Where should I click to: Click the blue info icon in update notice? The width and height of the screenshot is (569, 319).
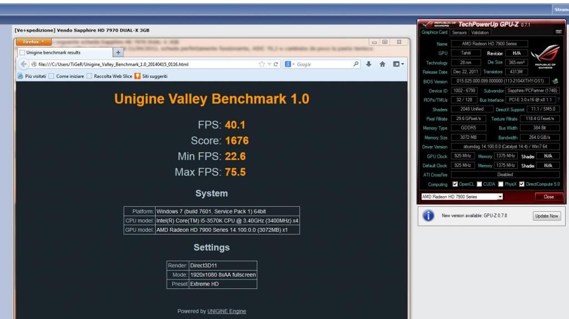[428, 216]
